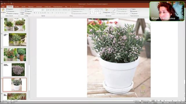This screenshot has width=186, height=104.
Task: Select slide 11 thumbnail
Action: pos(15,25)
